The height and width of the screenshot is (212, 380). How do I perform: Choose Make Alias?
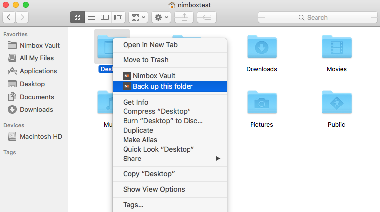pyautogui.click(x=170, y=140)
